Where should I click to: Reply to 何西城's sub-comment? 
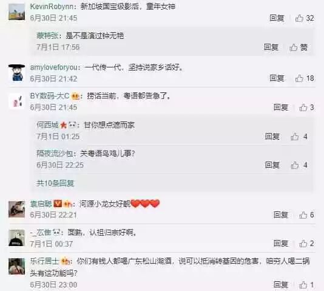272,137
